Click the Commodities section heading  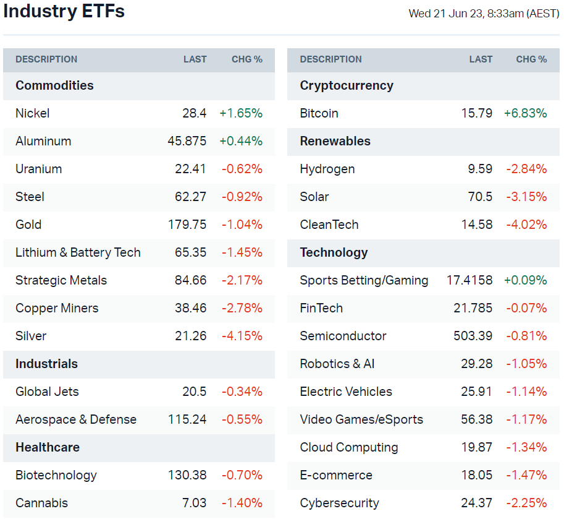pyautogui.click(x=54, y=85)
